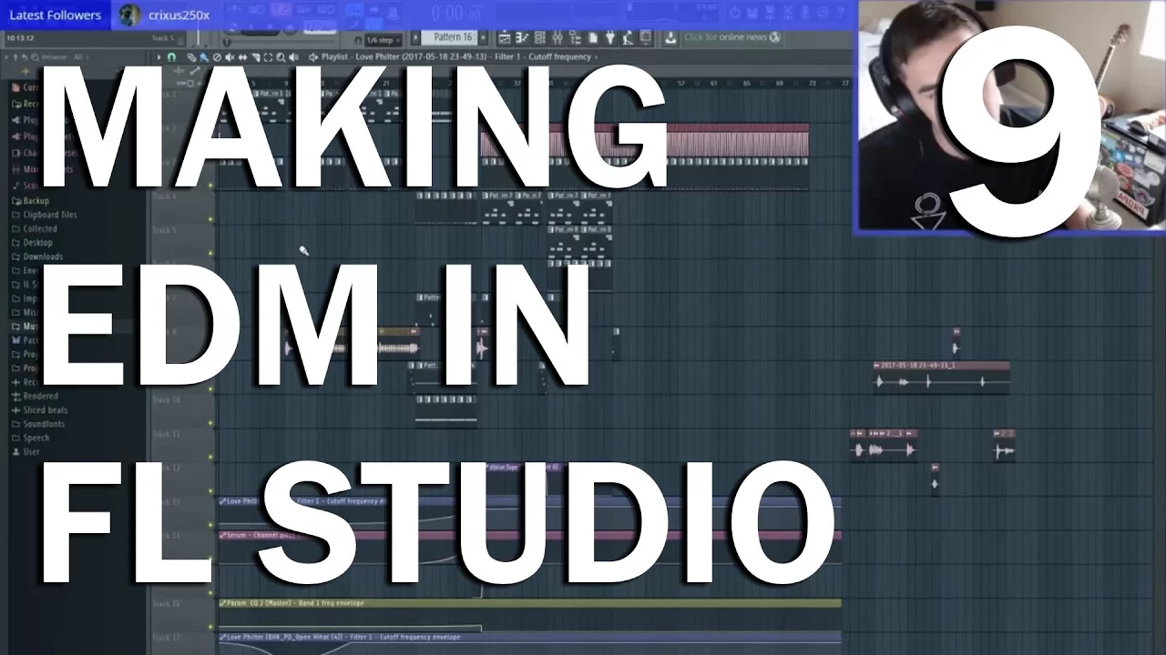Select the Draw pencil tool in Playlist
Image resolution: width=1166 pixels, height=655 pixels.
(191, 56)
